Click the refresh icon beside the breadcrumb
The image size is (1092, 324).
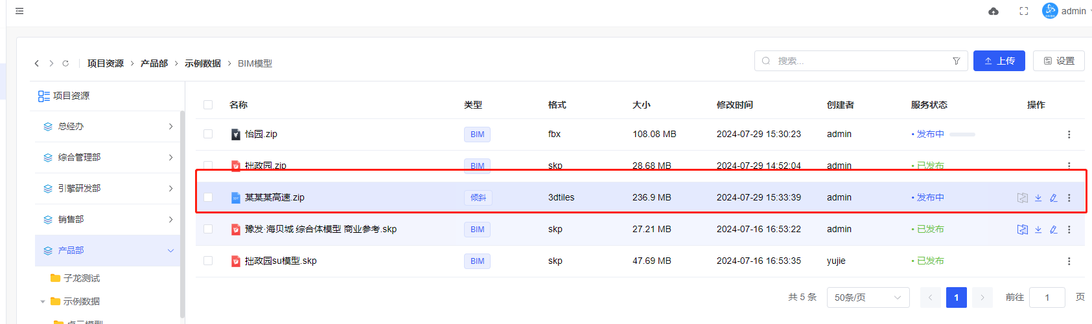tap(65, 63)
